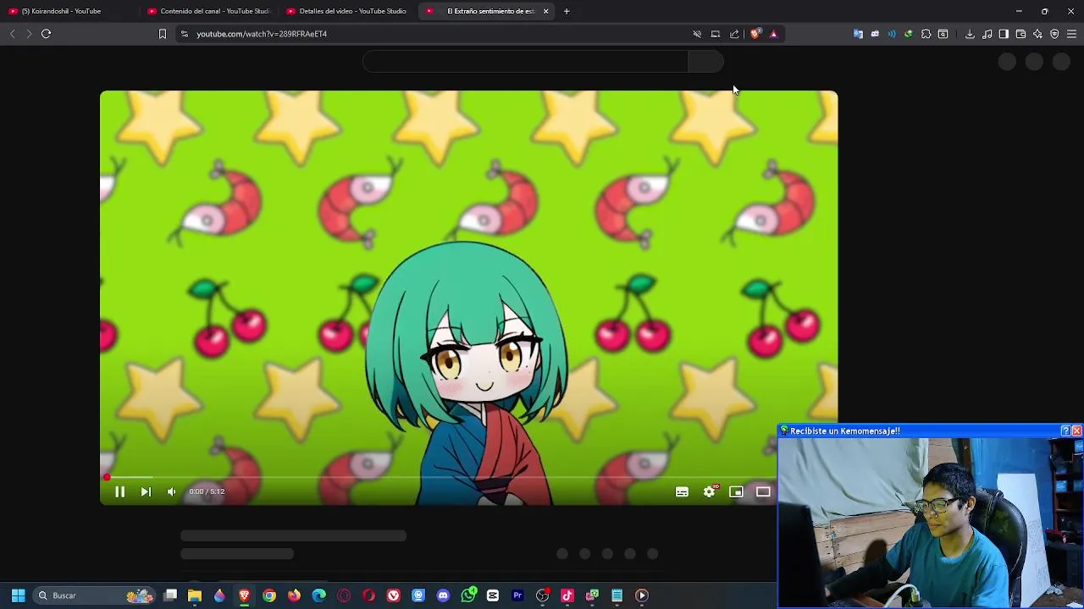
Task: Close the Recibiste un Kemomensaje window
Action: 1076,431
